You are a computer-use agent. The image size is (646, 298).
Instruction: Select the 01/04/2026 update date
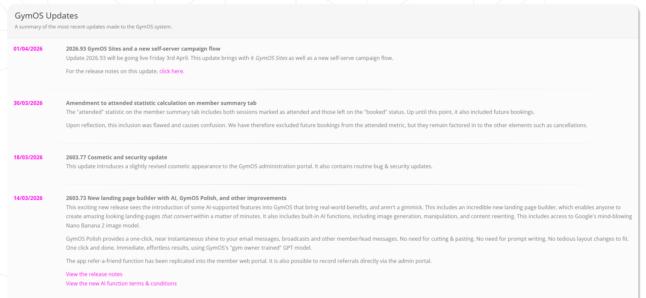pos(28,49)
